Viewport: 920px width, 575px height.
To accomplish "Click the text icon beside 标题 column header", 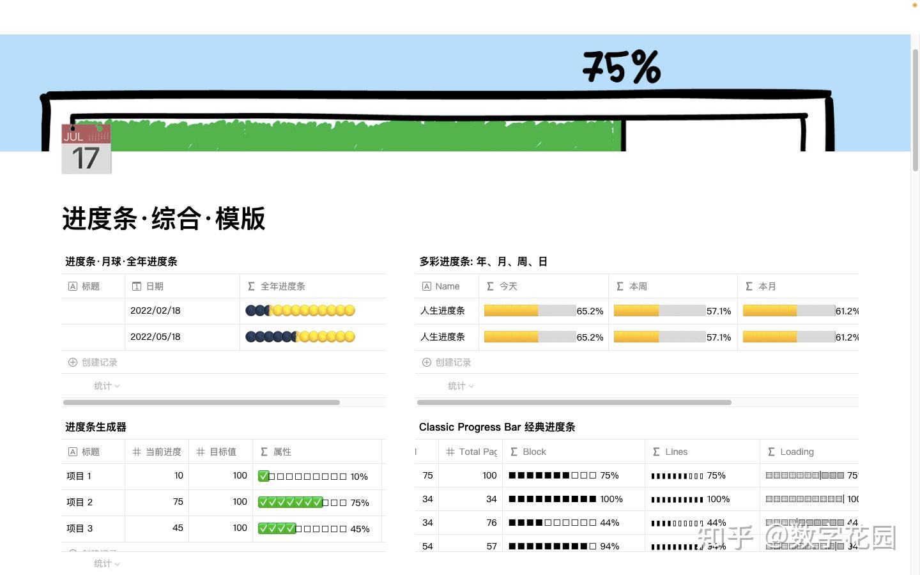I will coord(72,286).
